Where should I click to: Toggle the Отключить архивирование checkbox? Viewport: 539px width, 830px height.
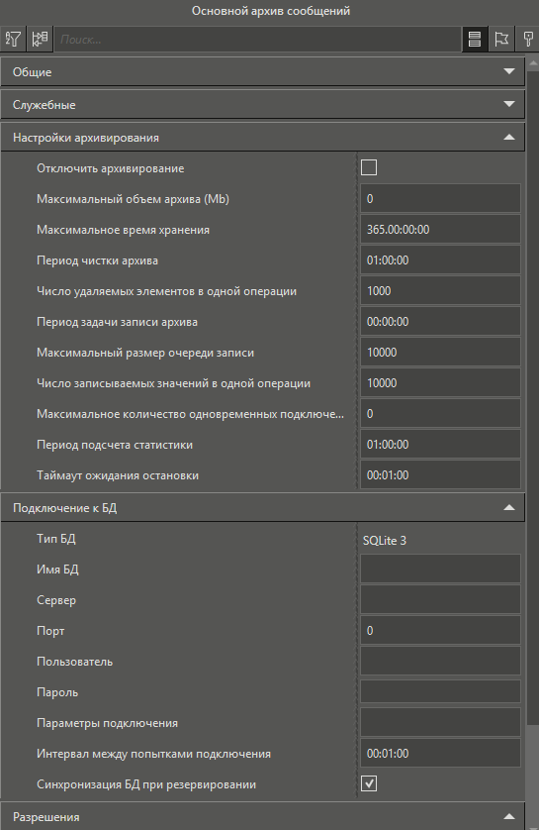pos(369,167)
